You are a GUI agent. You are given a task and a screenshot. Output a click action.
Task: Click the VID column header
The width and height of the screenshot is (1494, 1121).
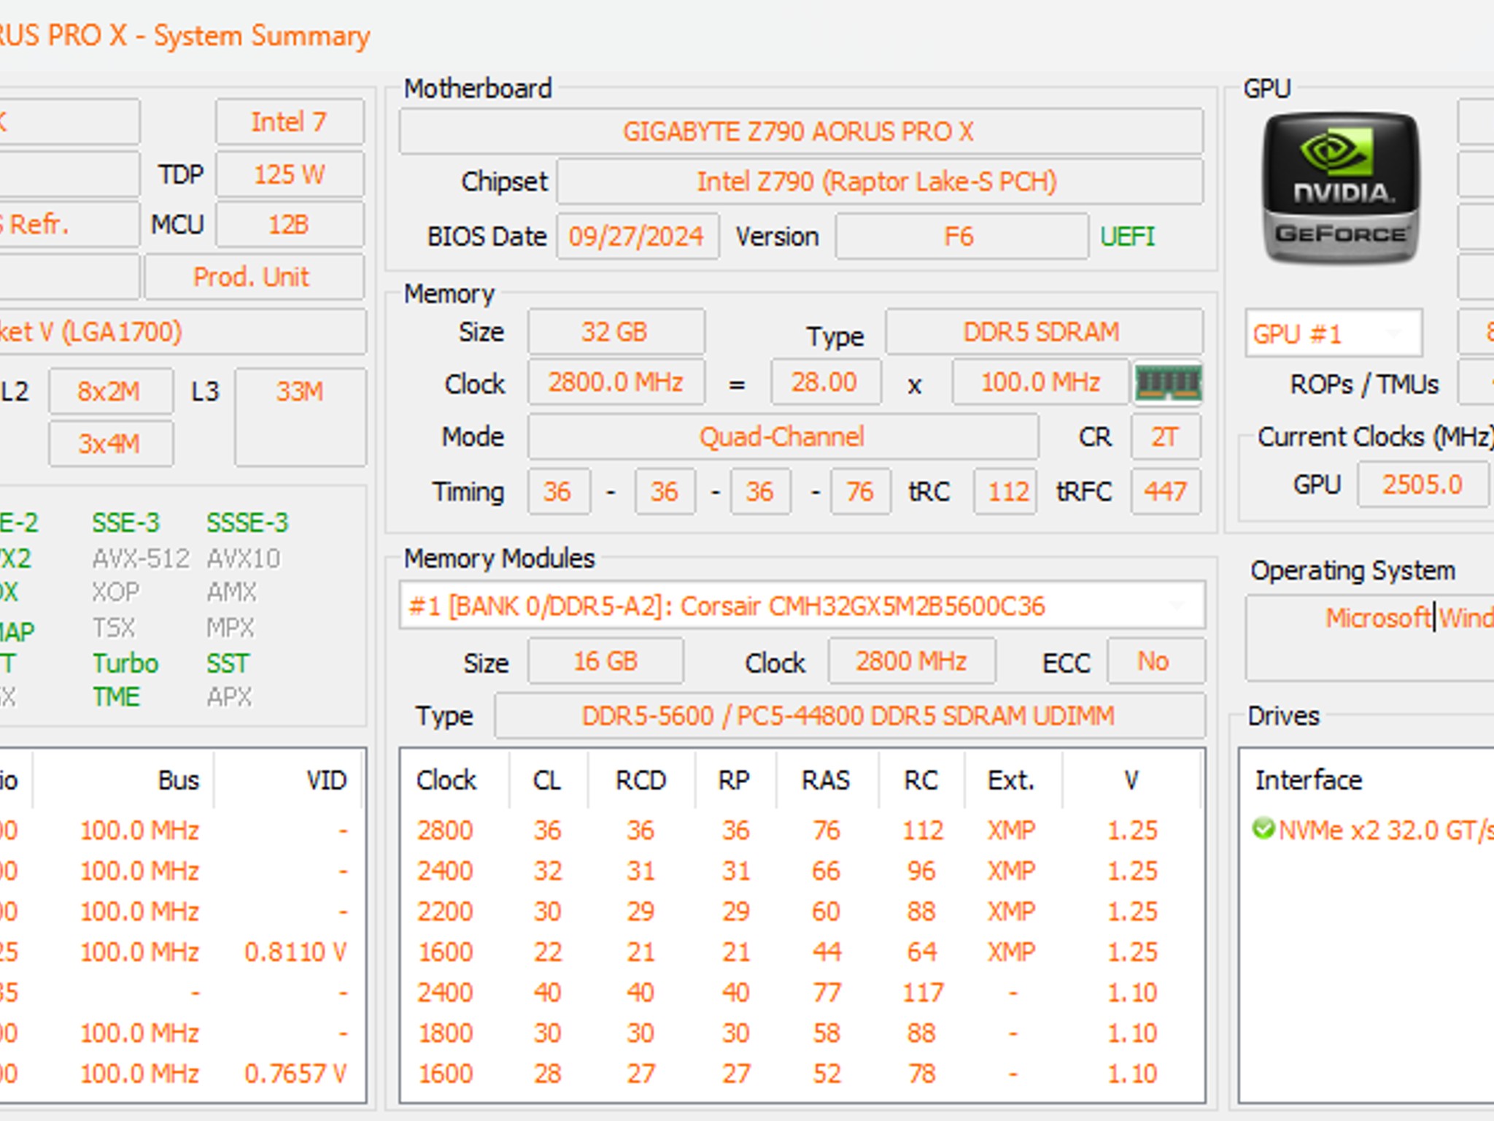point(325,780)
